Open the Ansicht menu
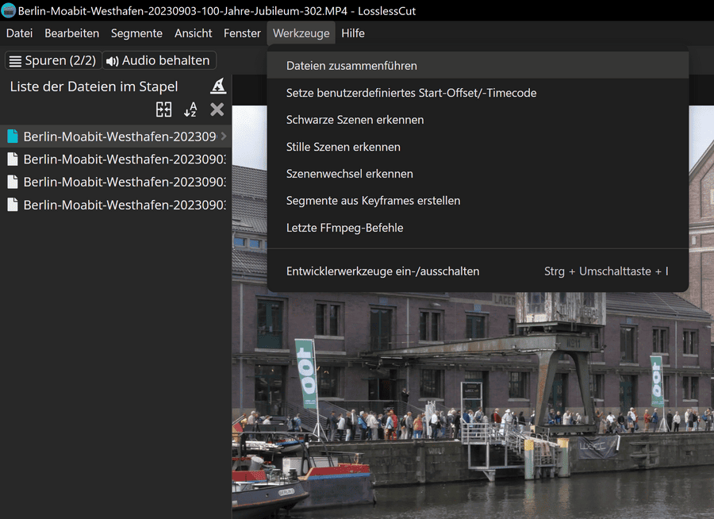Viewport: 714px width, 519px height. pyautogui.click(x=193, y=33)
